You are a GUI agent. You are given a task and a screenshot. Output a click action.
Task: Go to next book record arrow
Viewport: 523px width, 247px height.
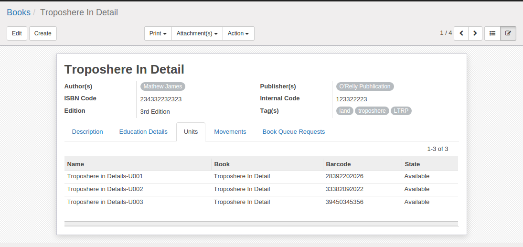[x=475, y=33]
